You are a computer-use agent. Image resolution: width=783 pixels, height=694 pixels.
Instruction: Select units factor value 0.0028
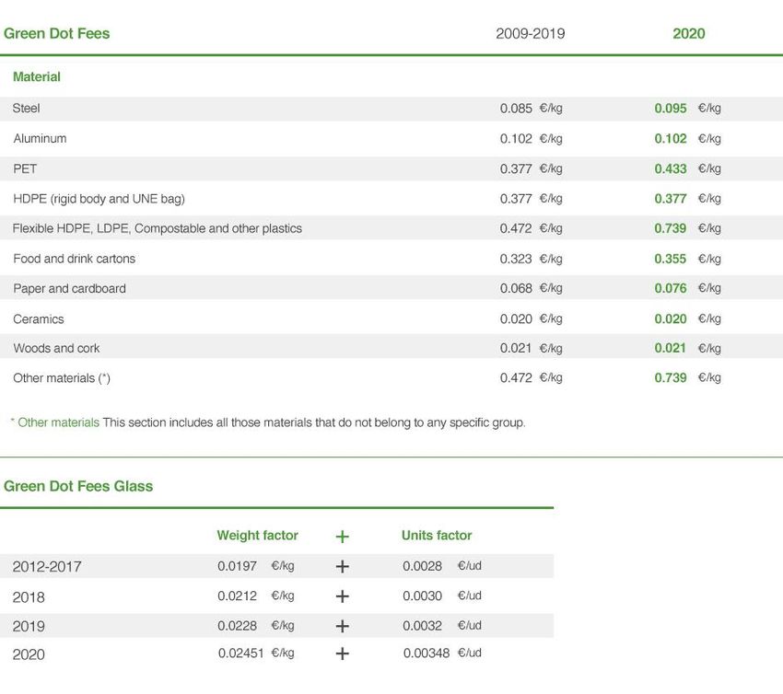coord(423,566)
